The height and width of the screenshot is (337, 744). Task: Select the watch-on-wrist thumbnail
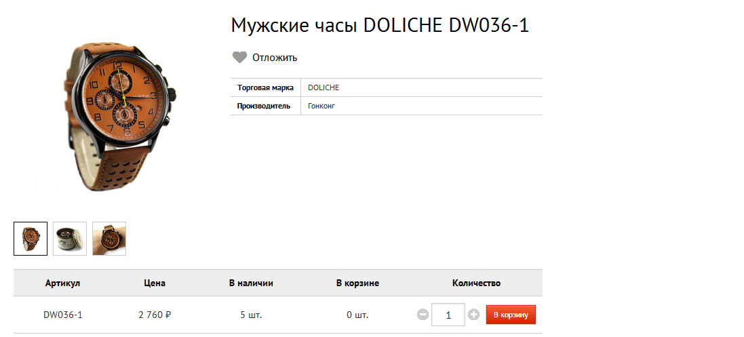pos(109,239)
